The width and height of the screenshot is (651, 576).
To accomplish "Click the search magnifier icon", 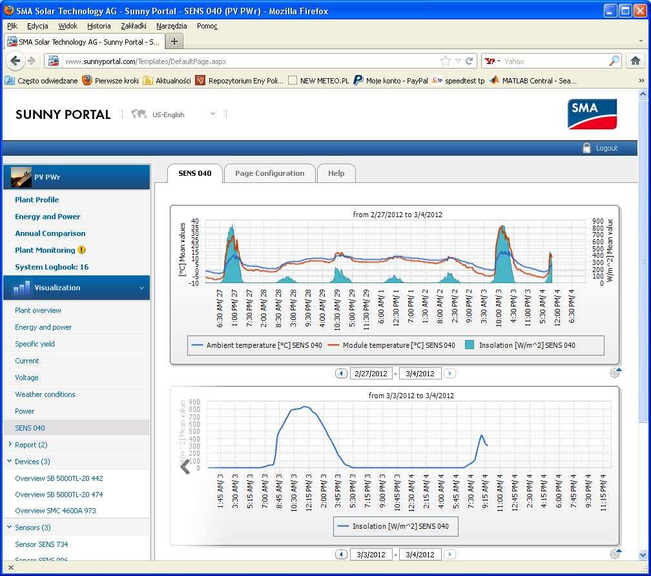I will 614,61.
